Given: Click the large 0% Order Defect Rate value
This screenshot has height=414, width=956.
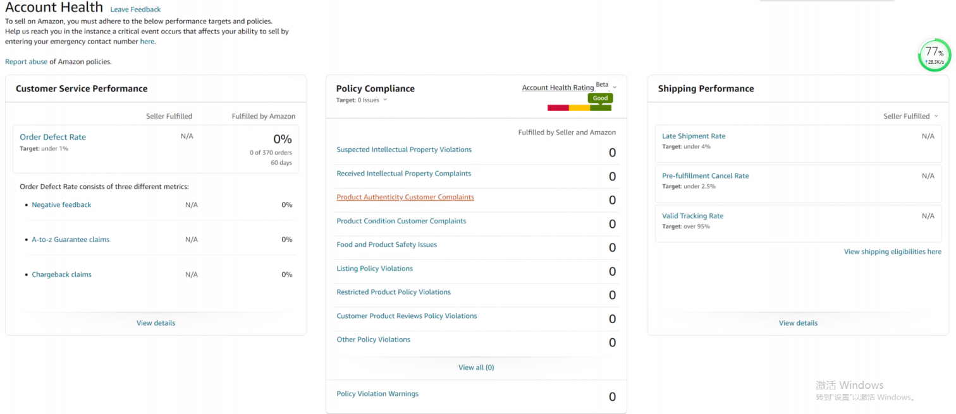Looking at the screenshot, I should (283, 139).
